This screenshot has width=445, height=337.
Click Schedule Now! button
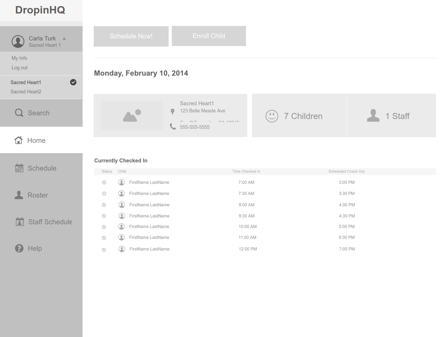pyautogui.click(x=131, y=36)
